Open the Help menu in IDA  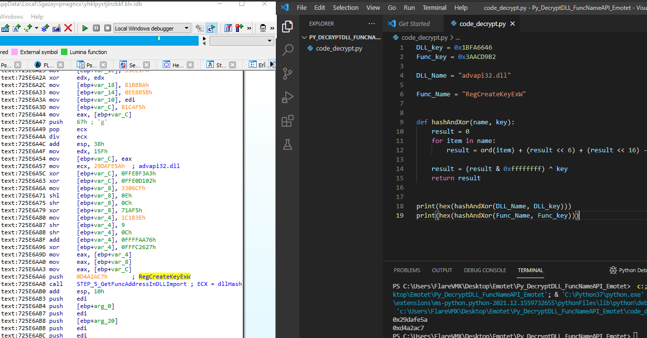click(37, 17)
